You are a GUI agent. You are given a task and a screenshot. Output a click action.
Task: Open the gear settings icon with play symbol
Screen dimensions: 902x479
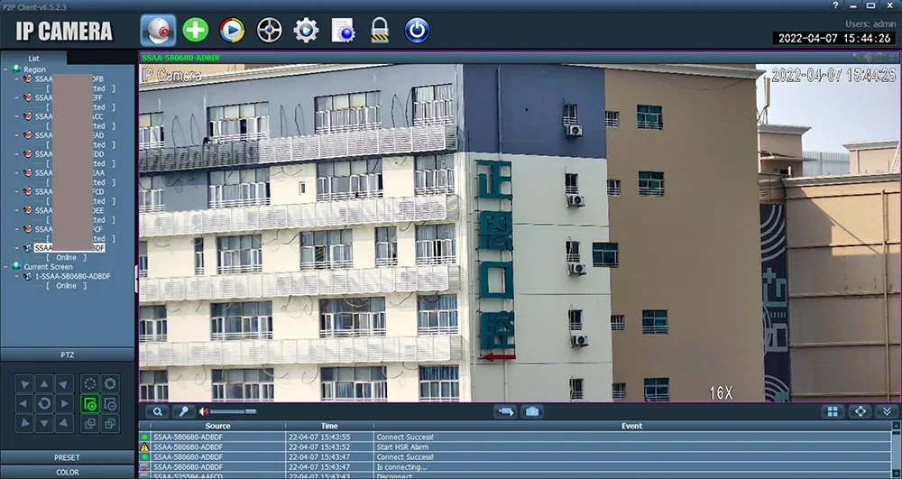[x=306, y=30]
